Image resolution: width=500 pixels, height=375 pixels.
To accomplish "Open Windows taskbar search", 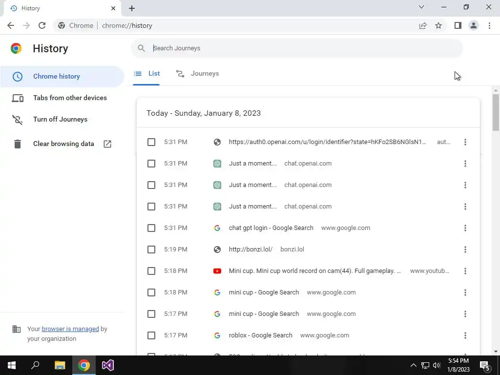I will 35,365.
